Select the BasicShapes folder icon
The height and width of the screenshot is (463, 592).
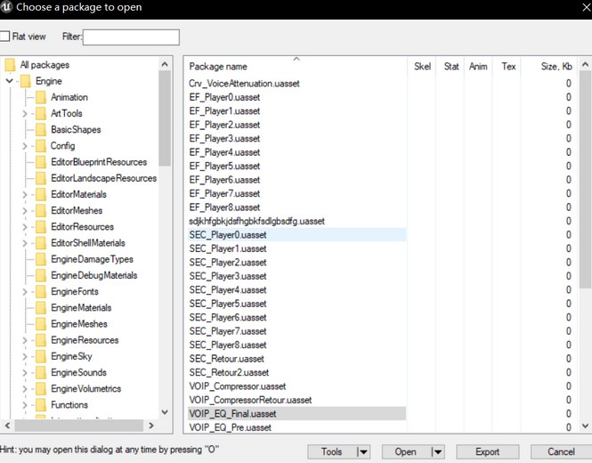click(40, 129)
